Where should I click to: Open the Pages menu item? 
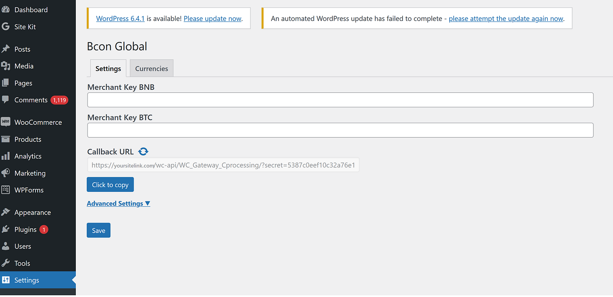[x=23, y=83]
